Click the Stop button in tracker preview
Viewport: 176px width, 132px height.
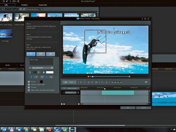click(x=85, y=82)
